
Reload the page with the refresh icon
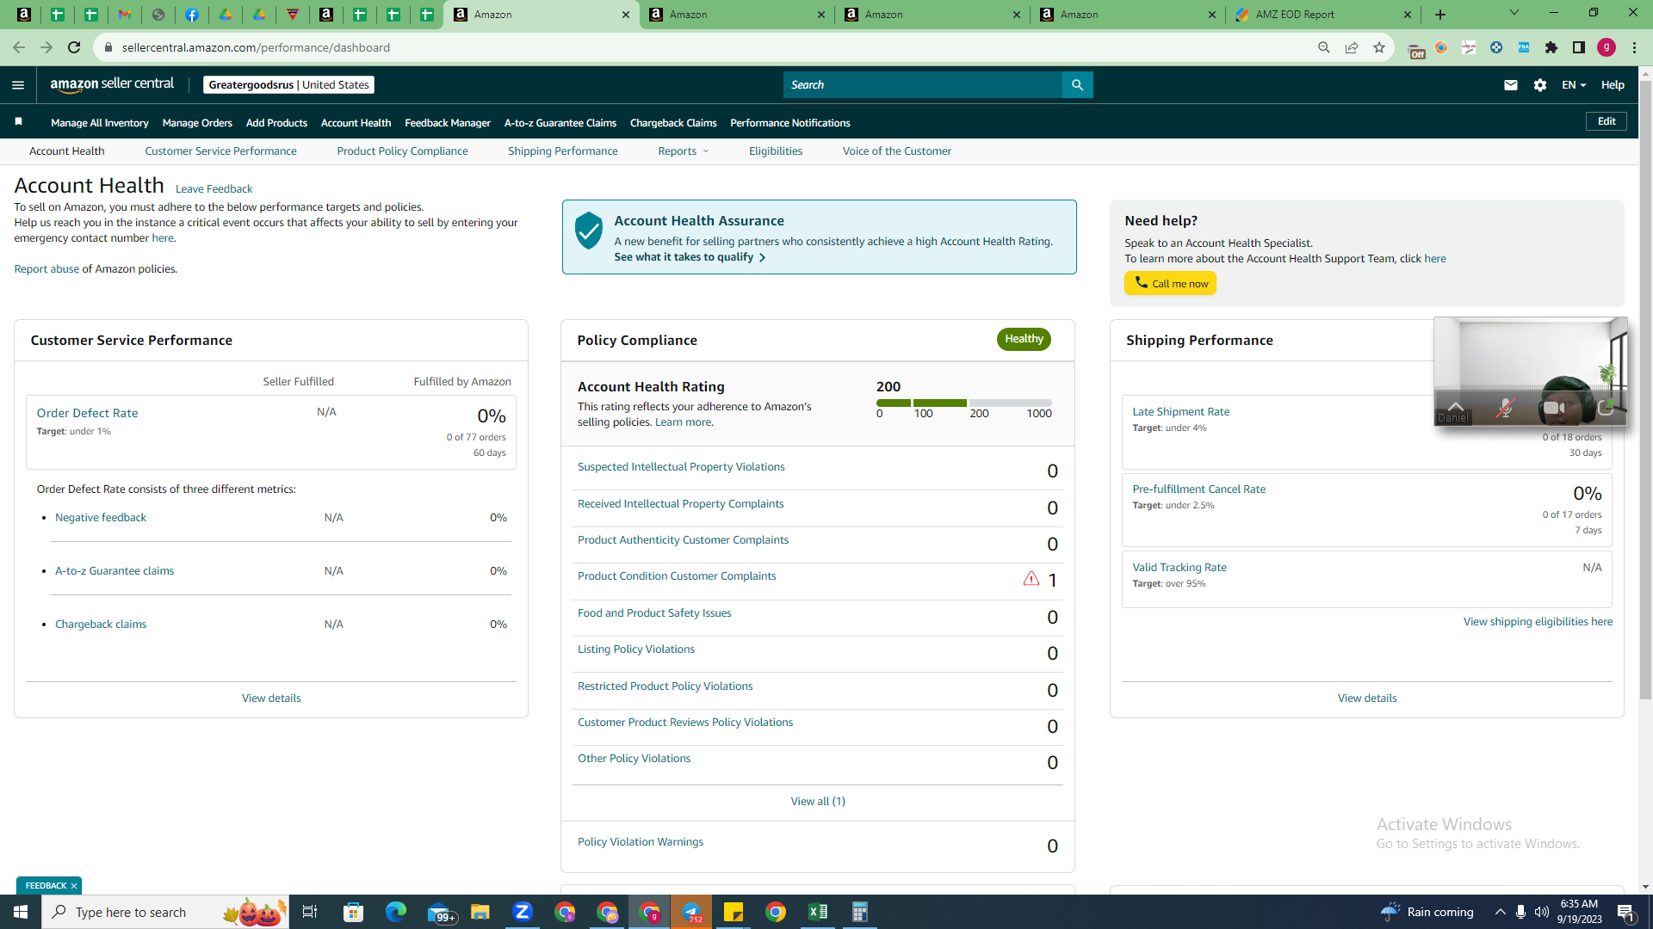coord(74,47)
